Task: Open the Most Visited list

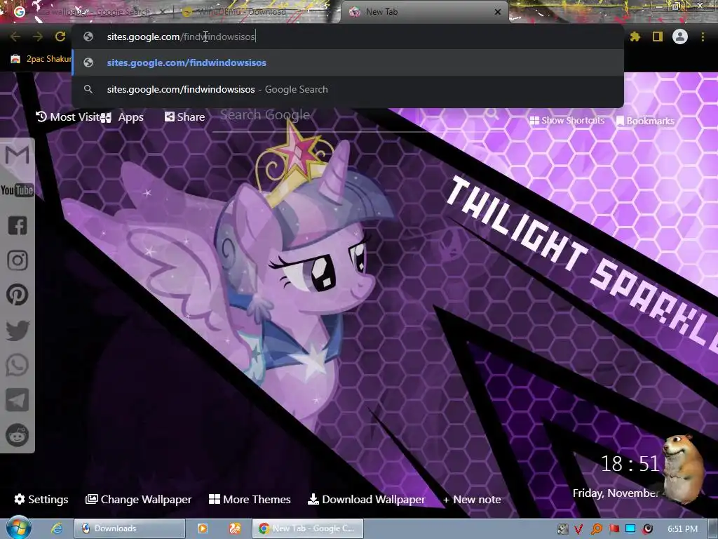Action: (68, 117)
